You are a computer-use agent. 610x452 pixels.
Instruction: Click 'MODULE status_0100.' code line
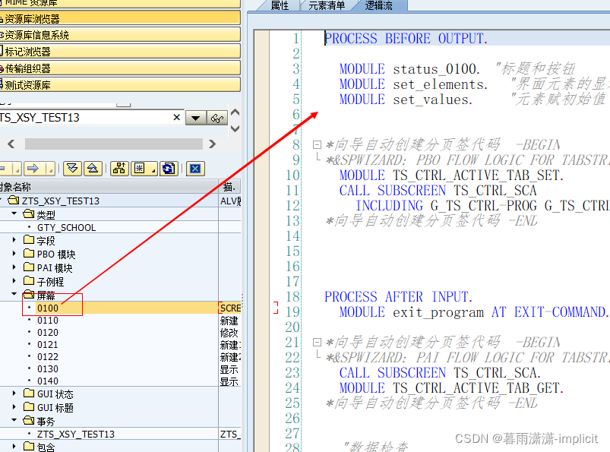pos(409,69)
